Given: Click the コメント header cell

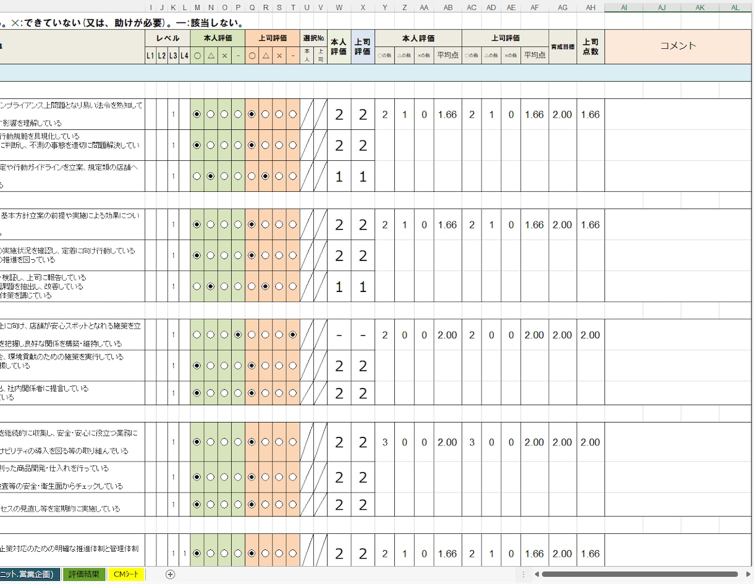Looking at the screenshot, I should coord(679,46).
